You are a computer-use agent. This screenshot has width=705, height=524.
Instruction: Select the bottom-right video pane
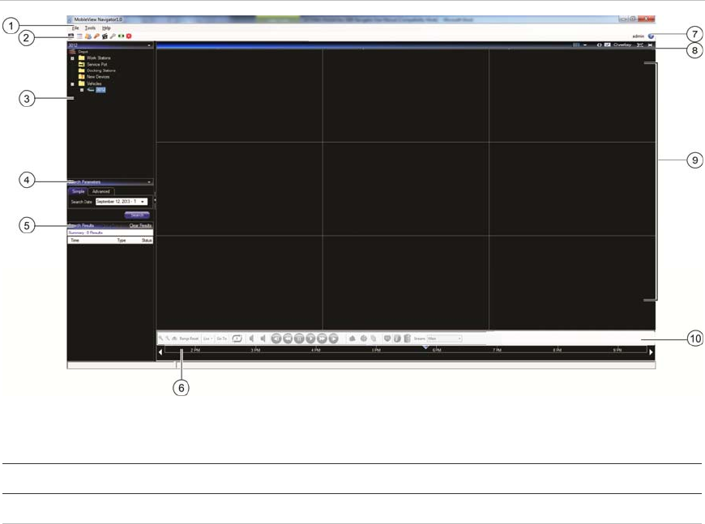tap(572, 283)
